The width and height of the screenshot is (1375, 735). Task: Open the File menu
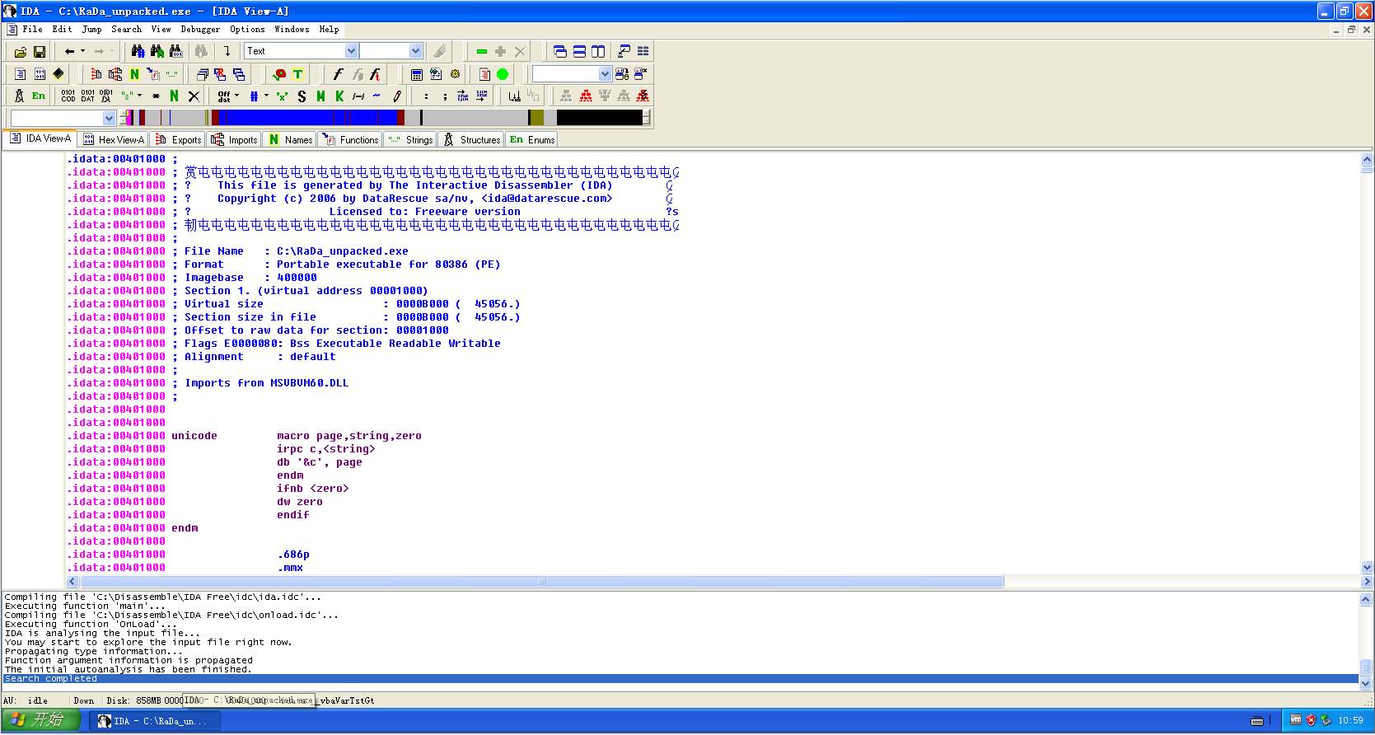point(32,29)
